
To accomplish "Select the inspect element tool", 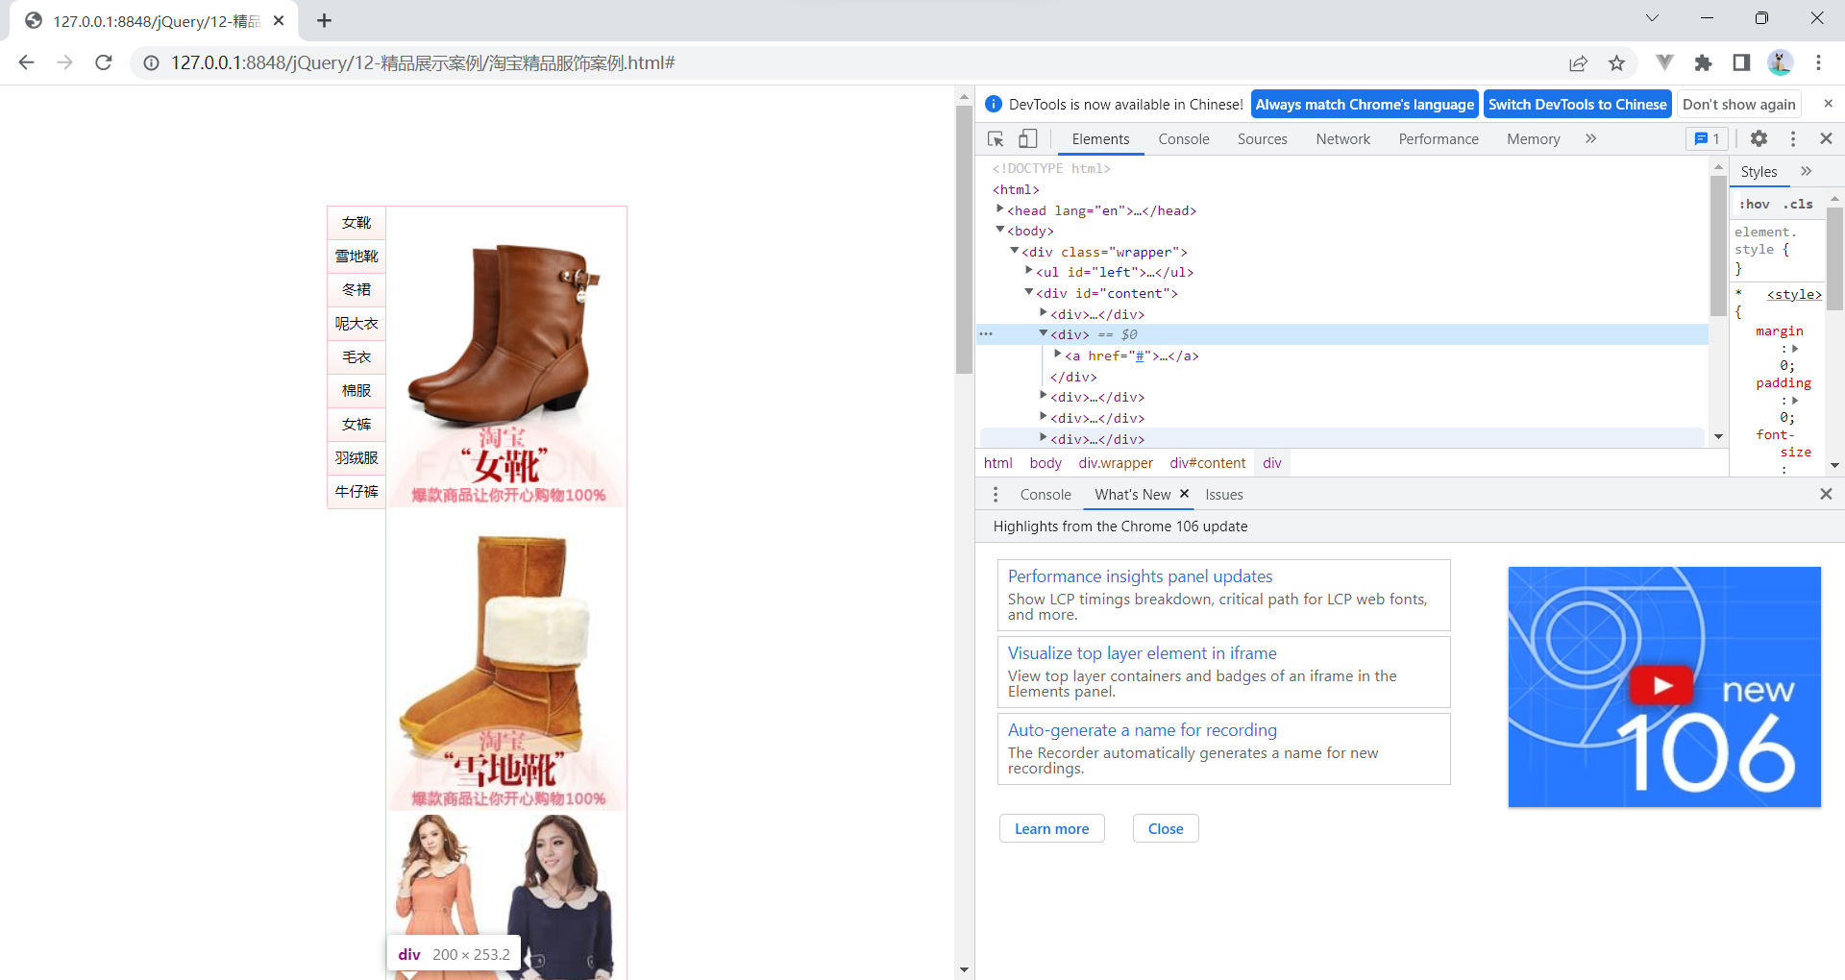I will pyautogui.click(x=995, y=138).
